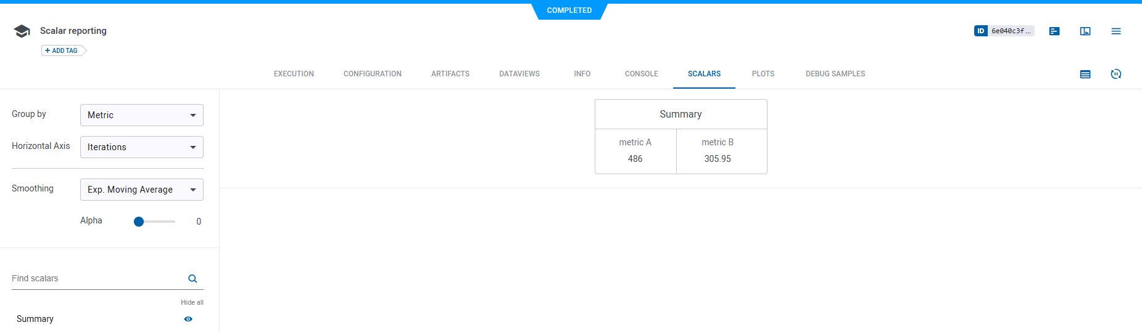Switch to full screen view icon
The width and height of the screenshot is (1142, 333).
coord(1085,31)
